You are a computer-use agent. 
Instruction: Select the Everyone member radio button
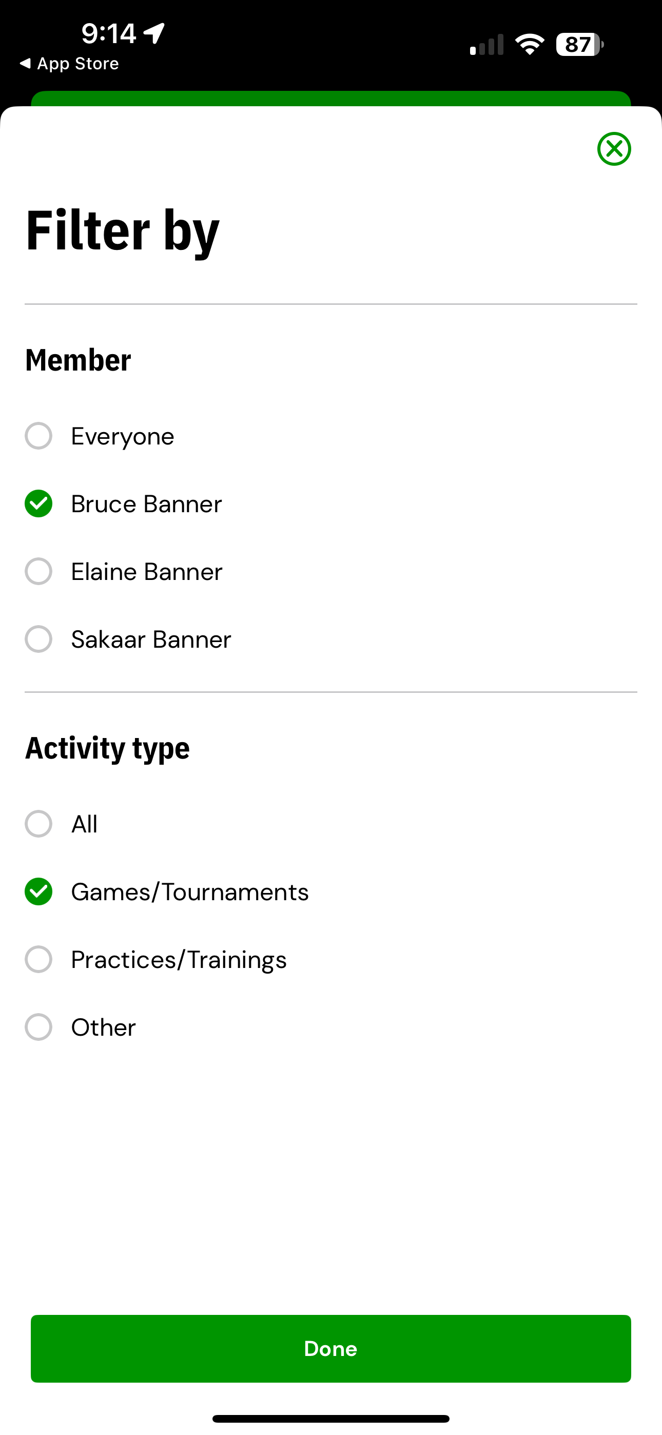coord(38,436)
